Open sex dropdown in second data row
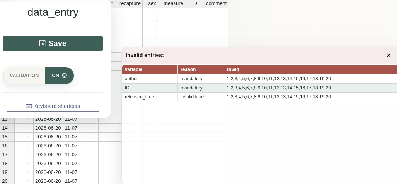 pyautogui.click(x=157, y=22)
